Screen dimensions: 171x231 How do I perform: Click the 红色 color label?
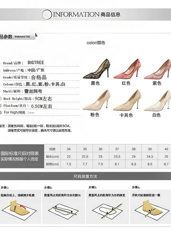point(126,83)
